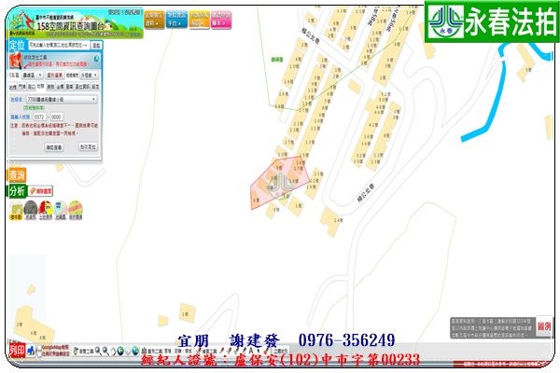The image size is (560, 373).
Task: Open the green 分析 side tab
Action: pos(17,191)
